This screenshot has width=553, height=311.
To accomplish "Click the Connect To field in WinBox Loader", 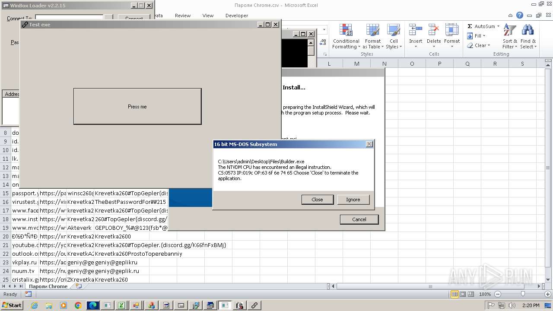I will (69, 18).
